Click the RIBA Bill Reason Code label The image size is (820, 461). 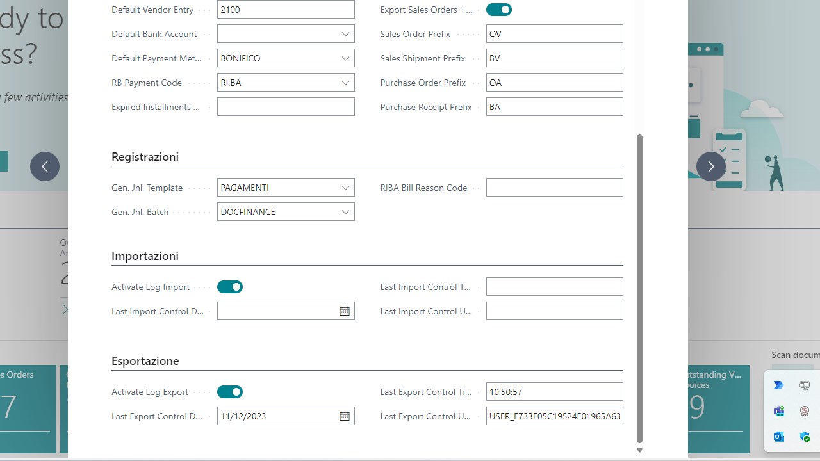(x=423, y=188)
